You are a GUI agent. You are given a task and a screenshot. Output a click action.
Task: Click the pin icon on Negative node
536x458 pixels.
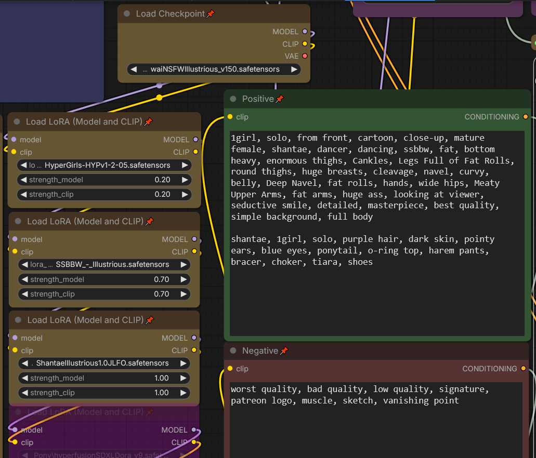(284, 351)
